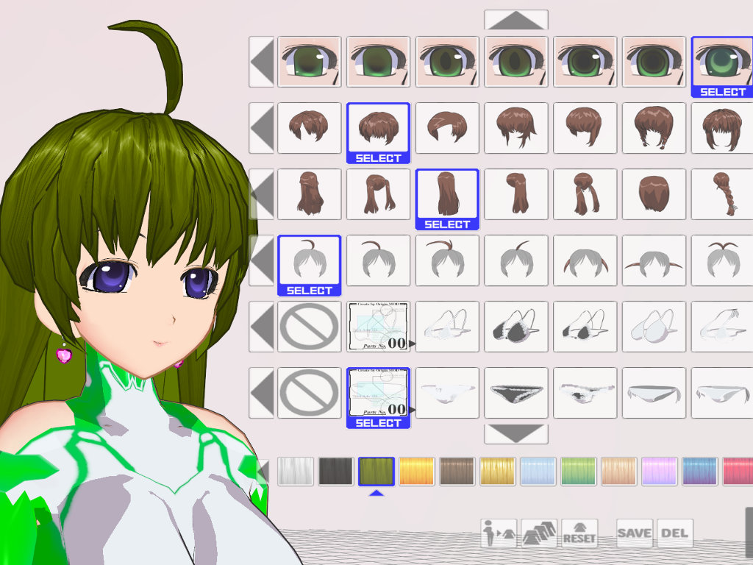Select the double-antenna ahoge hair option

(723, 260)
